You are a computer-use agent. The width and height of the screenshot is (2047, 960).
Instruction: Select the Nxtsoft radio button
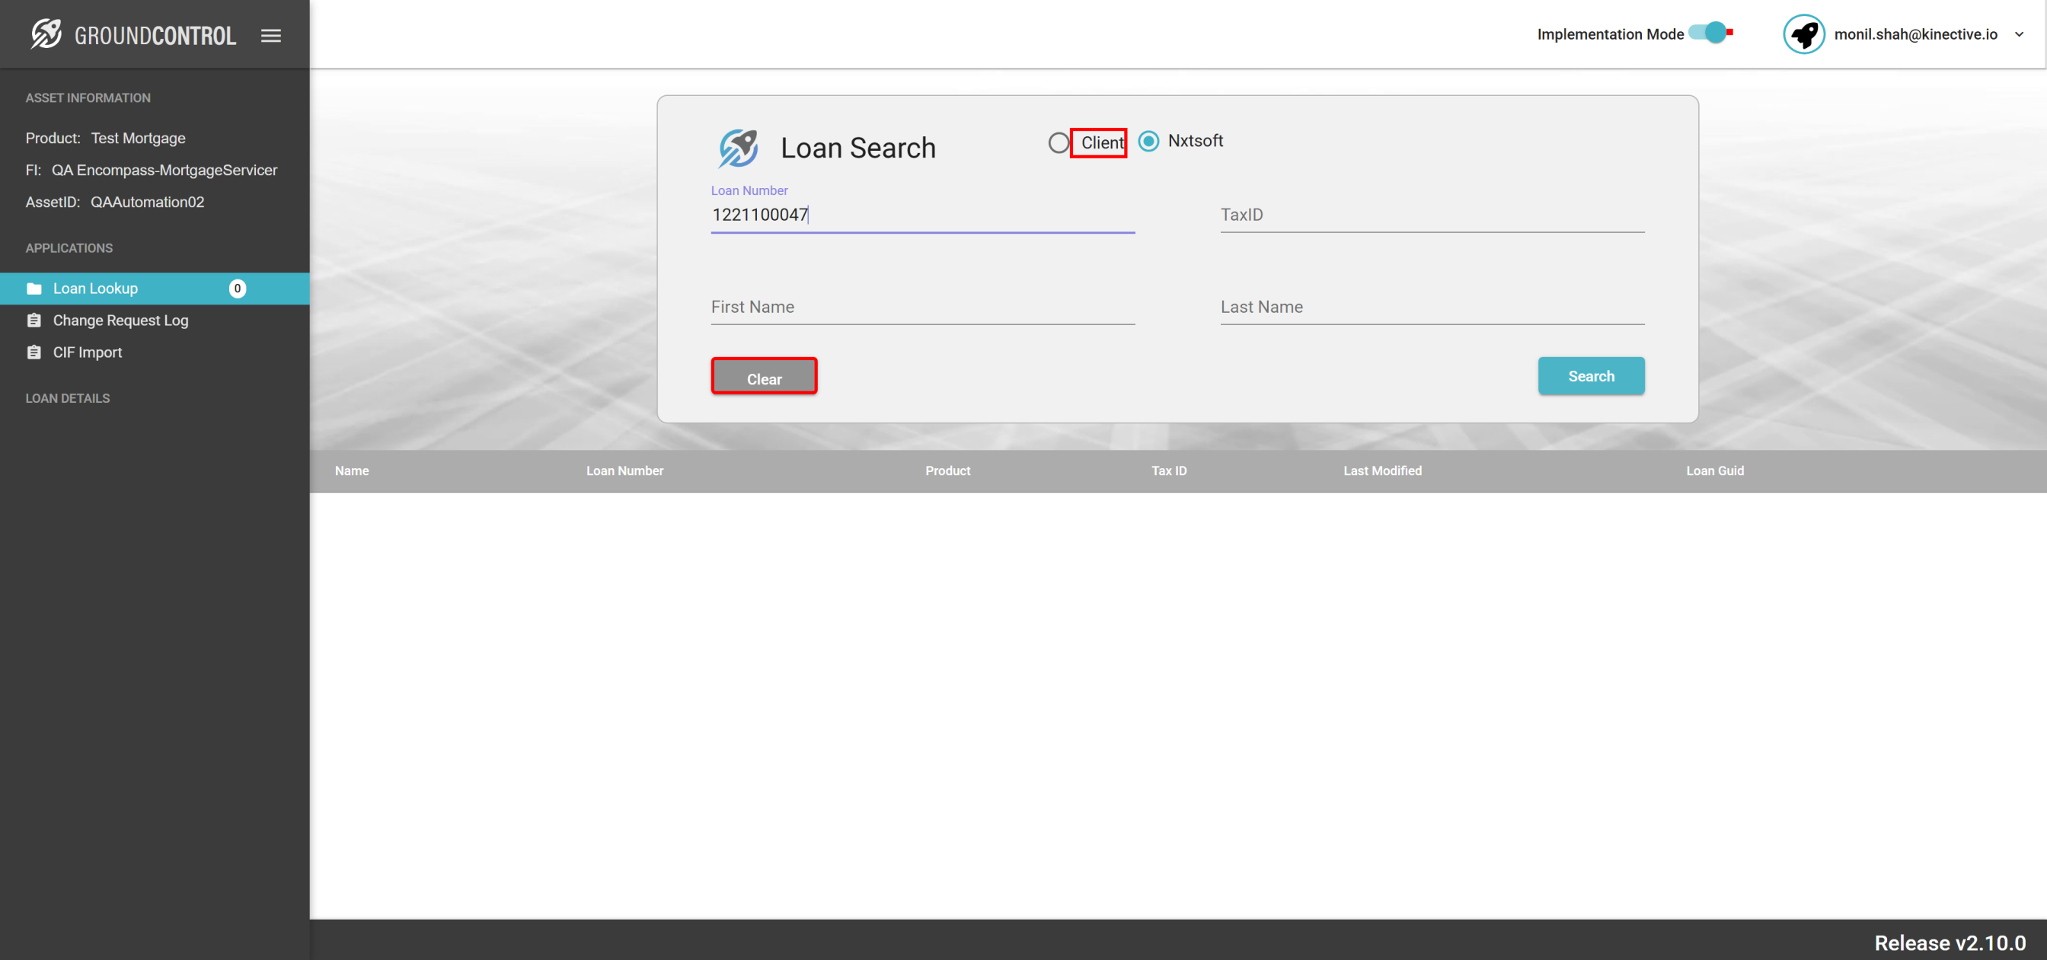pyautogui.click(x=1148, y=142)
